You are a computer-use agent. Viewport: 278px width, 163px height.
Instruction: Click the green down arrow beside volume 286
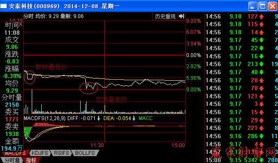click(262, 136)
